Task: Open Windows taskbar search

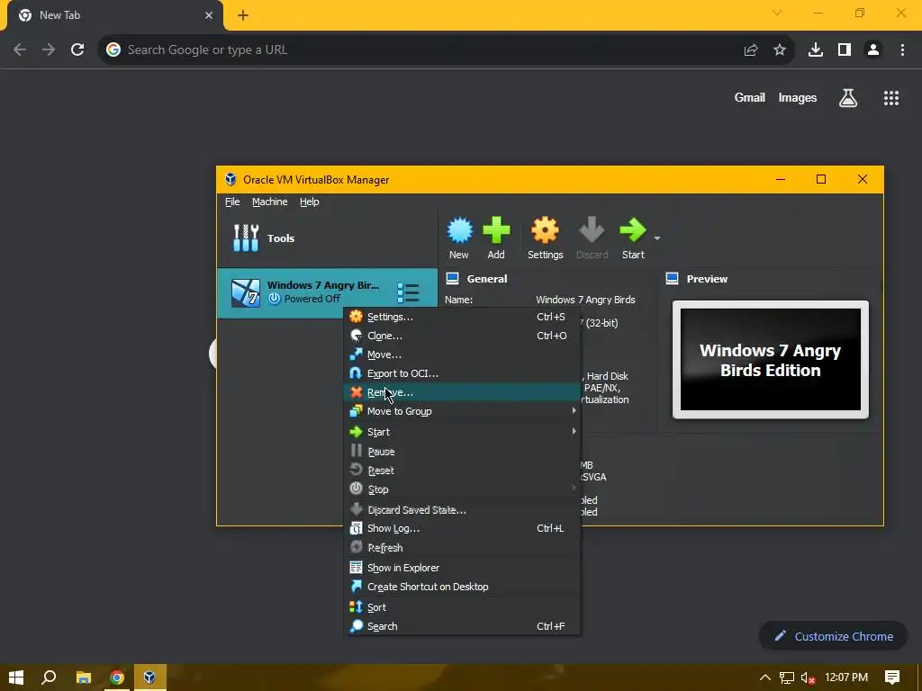Action: 50,678
